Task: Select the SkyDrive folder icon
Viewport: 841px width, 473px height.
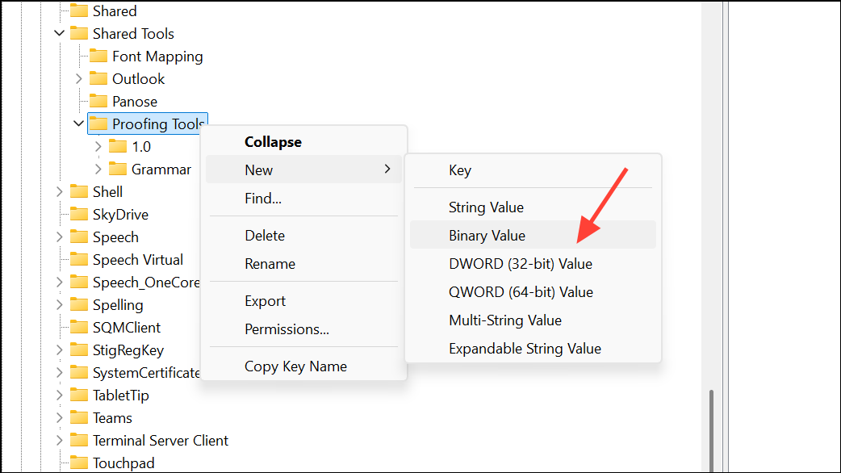Action: point(79,214)
